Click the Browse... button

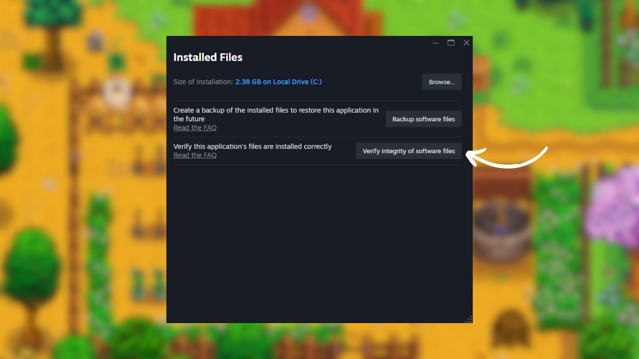click(442, 82)
